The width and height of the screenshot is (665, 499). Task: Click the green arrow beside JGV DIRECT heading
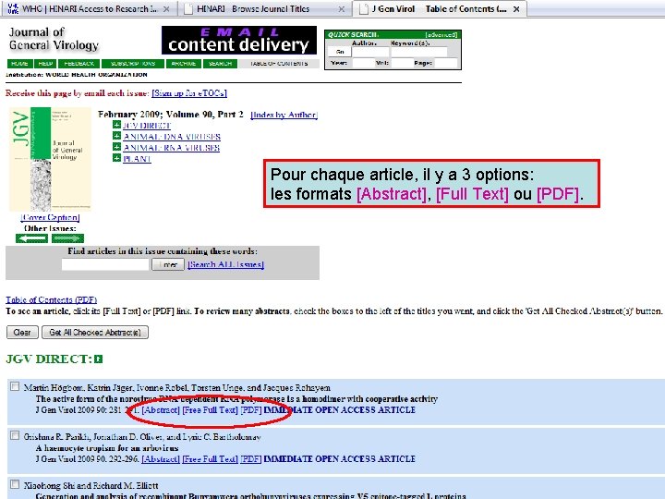[99, 359]
